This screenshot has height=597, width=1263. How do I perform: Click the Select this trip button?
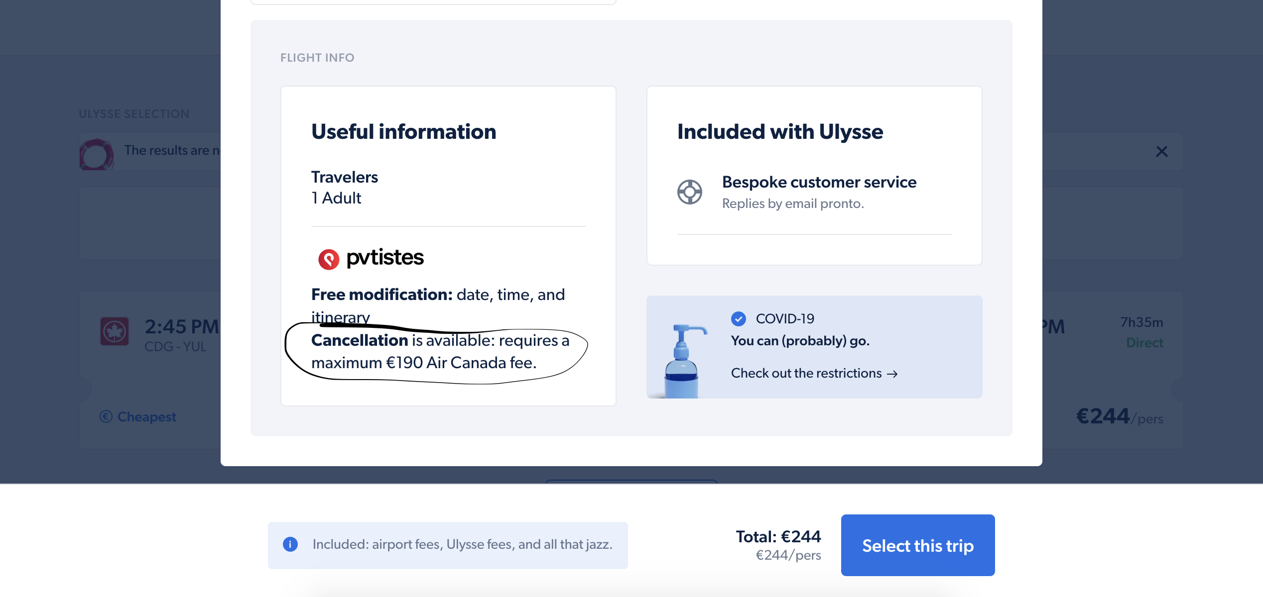[917, 545]
